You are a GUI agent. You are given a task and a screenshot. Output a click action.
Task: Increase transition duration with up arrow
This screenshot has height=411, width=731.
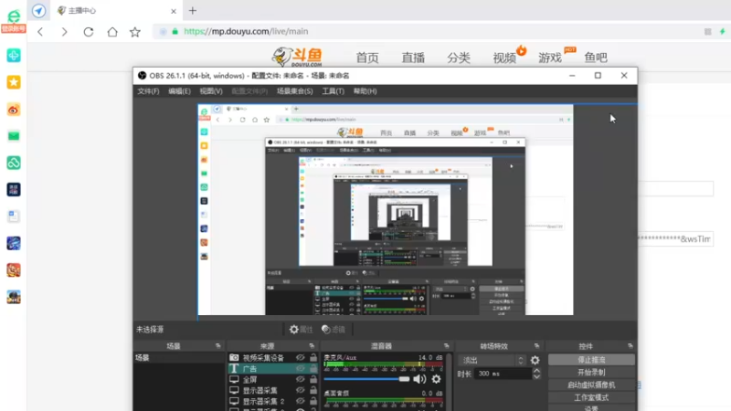click(x=536, y=371)
